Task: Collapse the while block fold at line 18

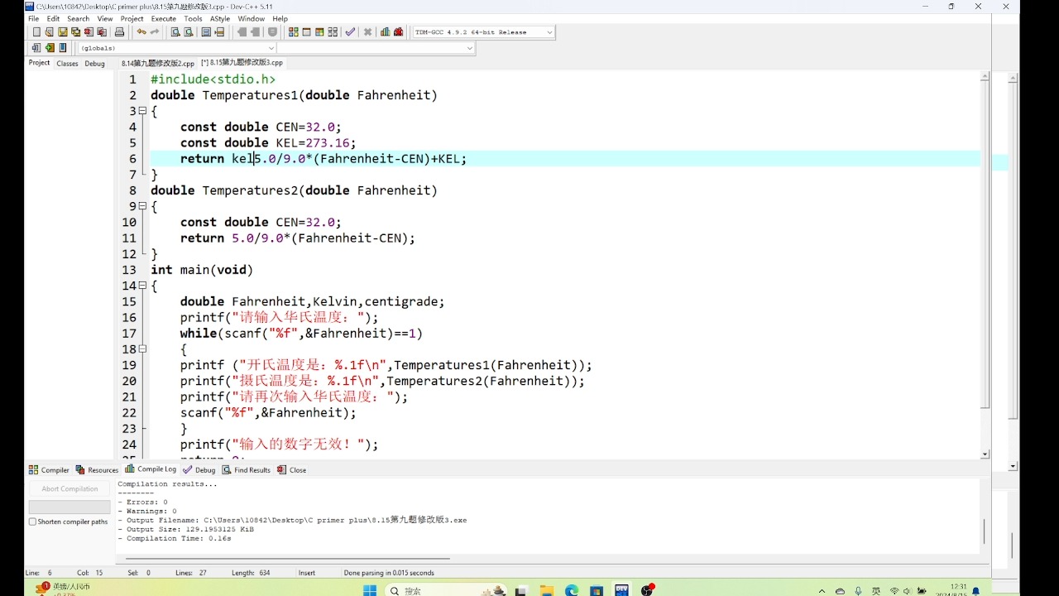Action: [142, 349]
